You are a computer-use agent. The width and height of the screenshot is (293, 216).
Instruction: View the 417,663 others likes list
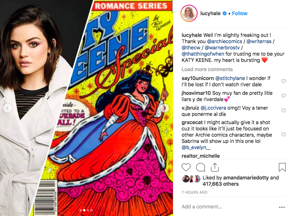click(220, 184)
